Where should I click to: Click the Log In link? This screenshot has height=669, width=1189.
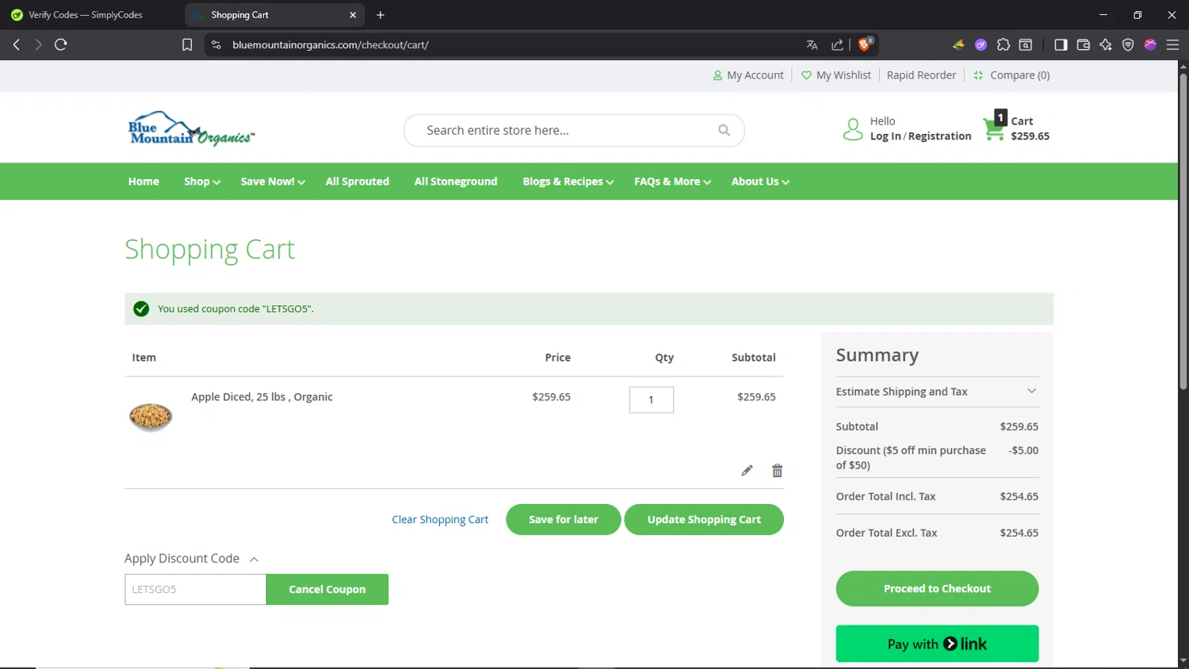[885, 136]
